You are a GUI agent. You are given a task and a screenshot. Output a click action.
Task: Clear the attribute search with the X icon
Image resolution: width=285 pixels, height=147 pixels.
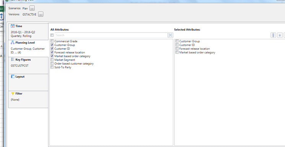pyautogui.click(x=170, y=35)
